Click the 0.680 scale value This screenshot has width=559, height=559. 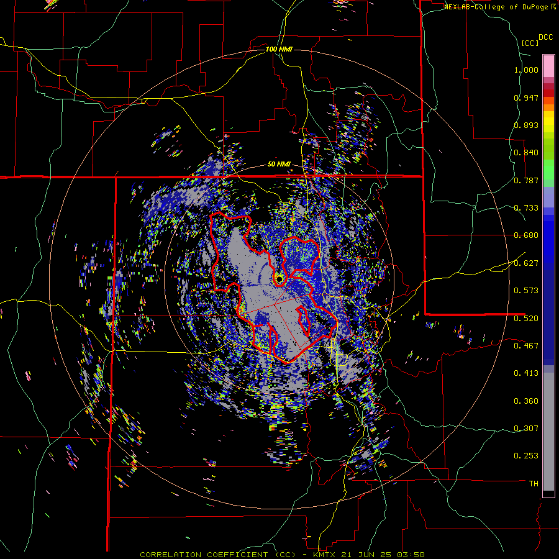coord(526,235)
